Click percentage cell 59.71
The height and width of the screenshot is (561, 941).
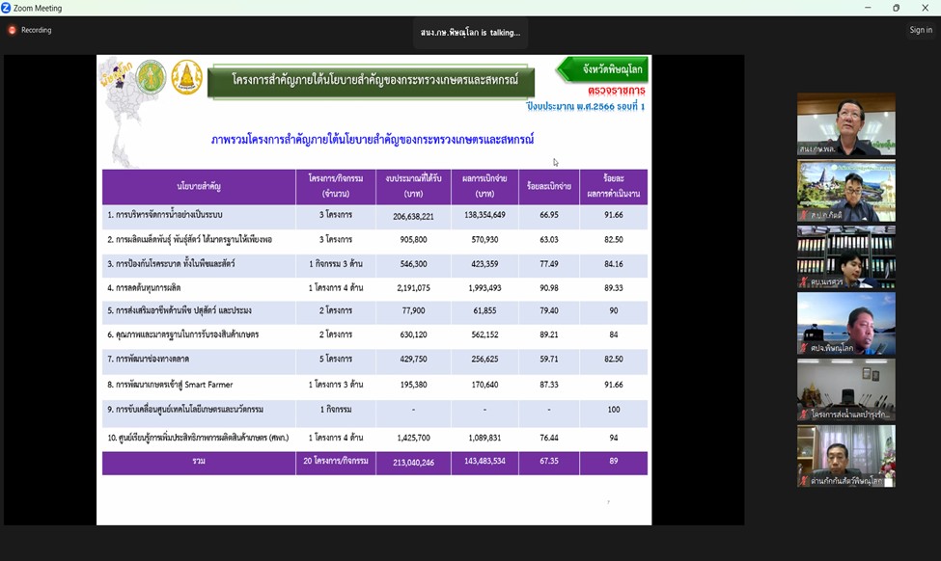(x=549, y=359)
